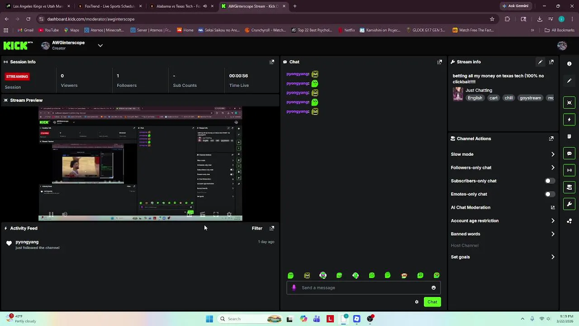Screen dimensions: 579x326
Task: Click the sidebar pencil edit icon
Action: [x=570, y=81]
